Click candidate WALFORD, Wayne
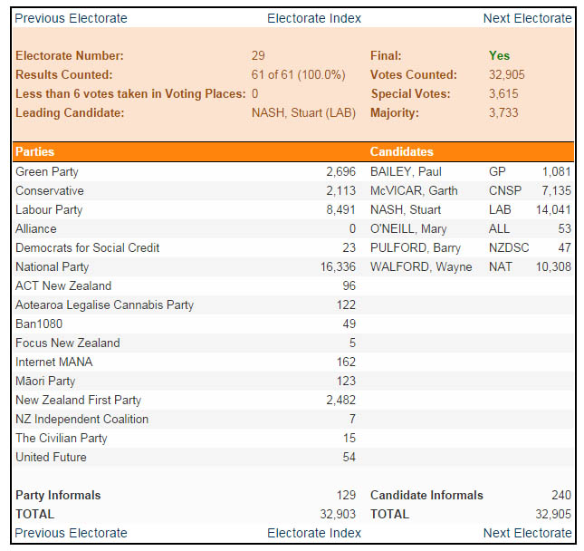584x551 pixels. point(421,266)
